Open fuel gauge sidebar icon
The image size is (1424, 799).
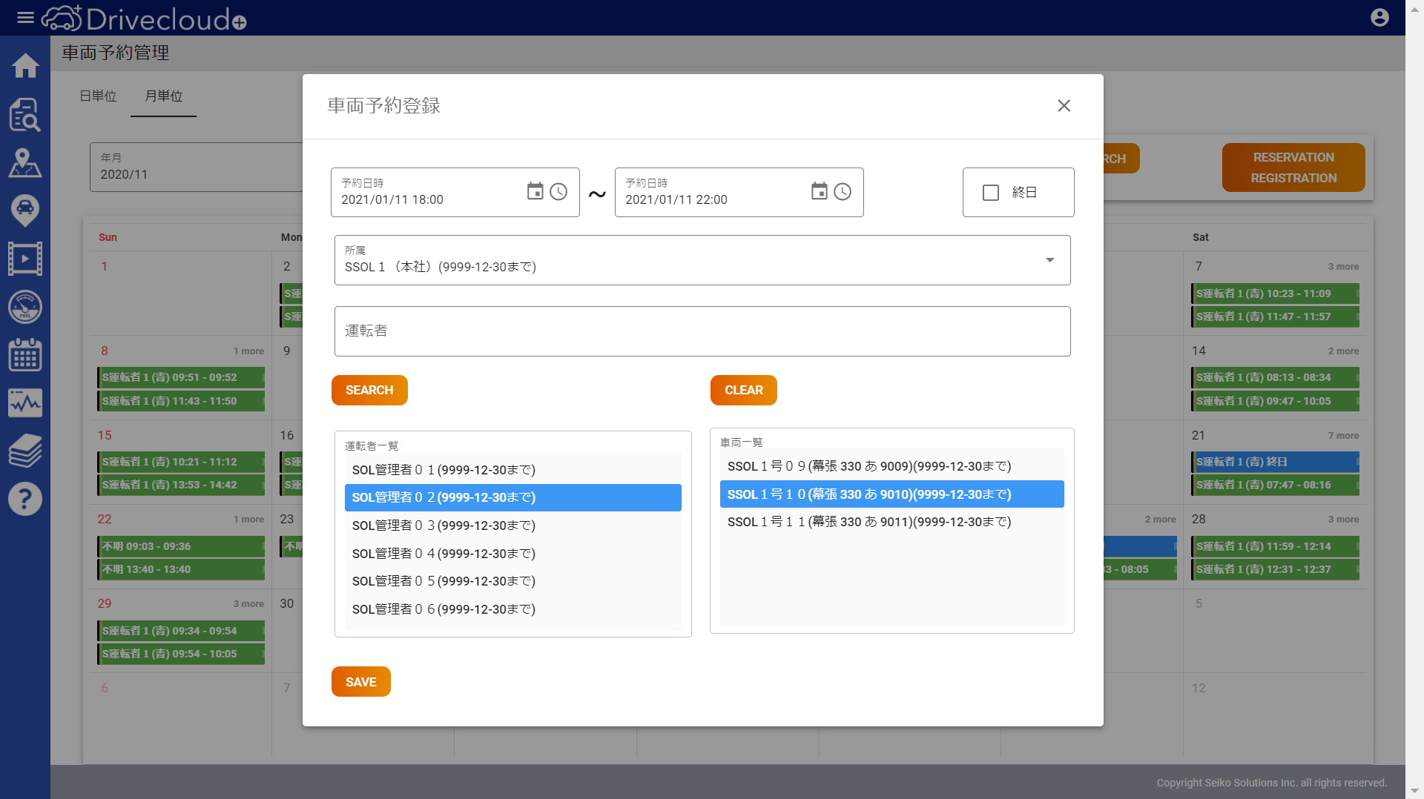tap(25, 307)
